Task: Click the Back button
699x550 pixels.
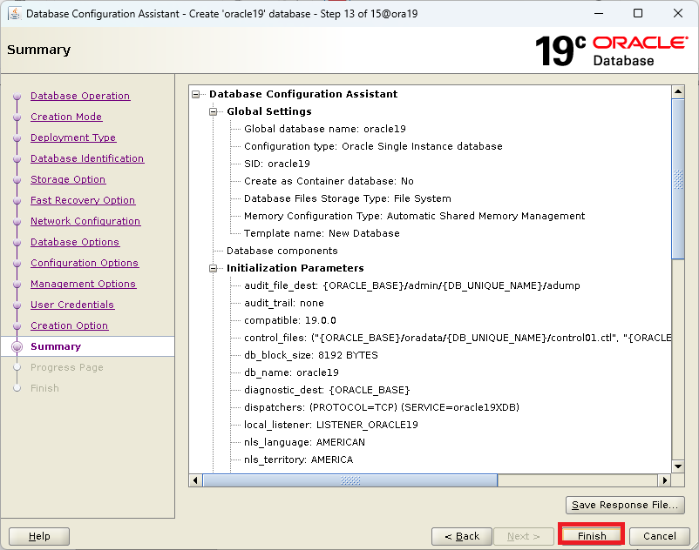Action: pos(461,536)
